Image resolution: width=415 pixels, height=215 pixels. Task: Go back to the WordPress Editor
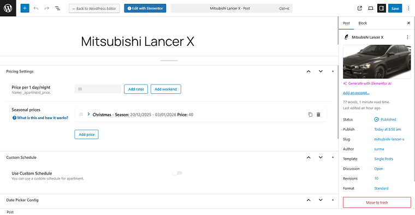tap(94, 9)
